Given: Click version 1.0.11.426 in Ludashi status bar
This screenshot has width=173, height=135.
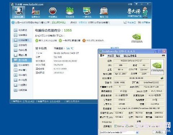Looking at the screenshot, I should (x=55, y=101).
